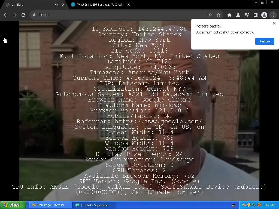Close the fbi.bet tab
Viewport: 279px width, 209px height.
63,5
